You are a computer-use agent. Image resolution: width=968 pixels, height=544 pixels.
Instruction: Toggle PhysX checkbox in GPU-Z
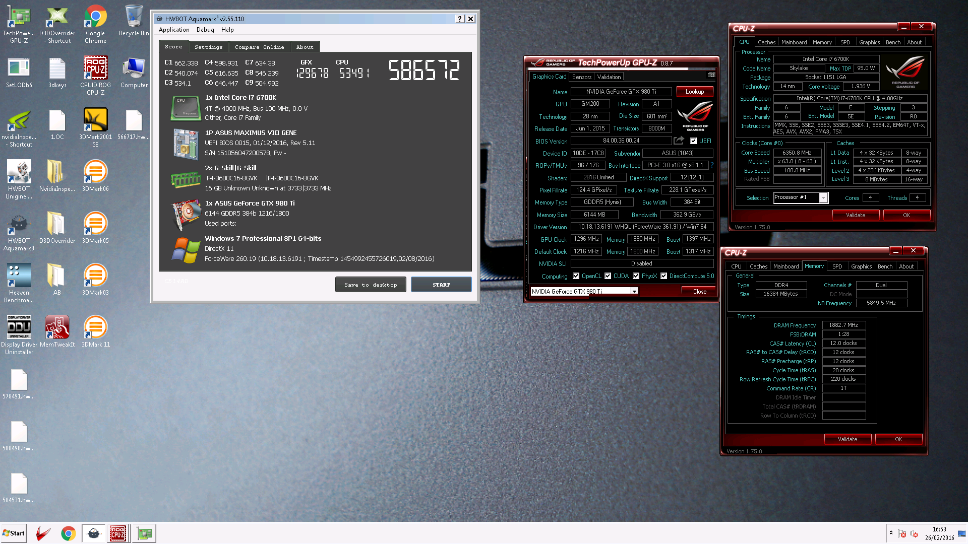pyautogui.click(x=636, y=276)
